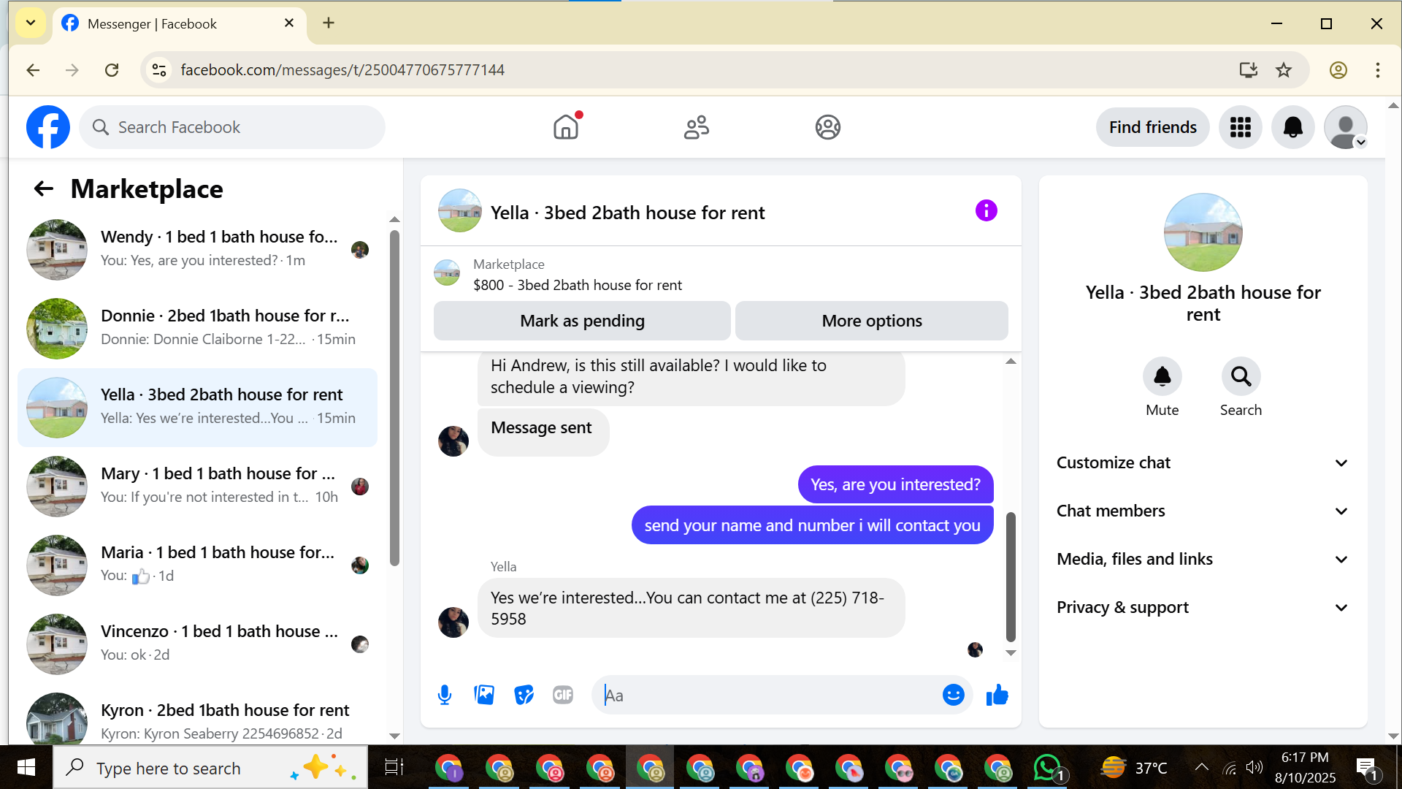
Task: Expand Privacy & support section
Action: click(x=1202, y=607)
